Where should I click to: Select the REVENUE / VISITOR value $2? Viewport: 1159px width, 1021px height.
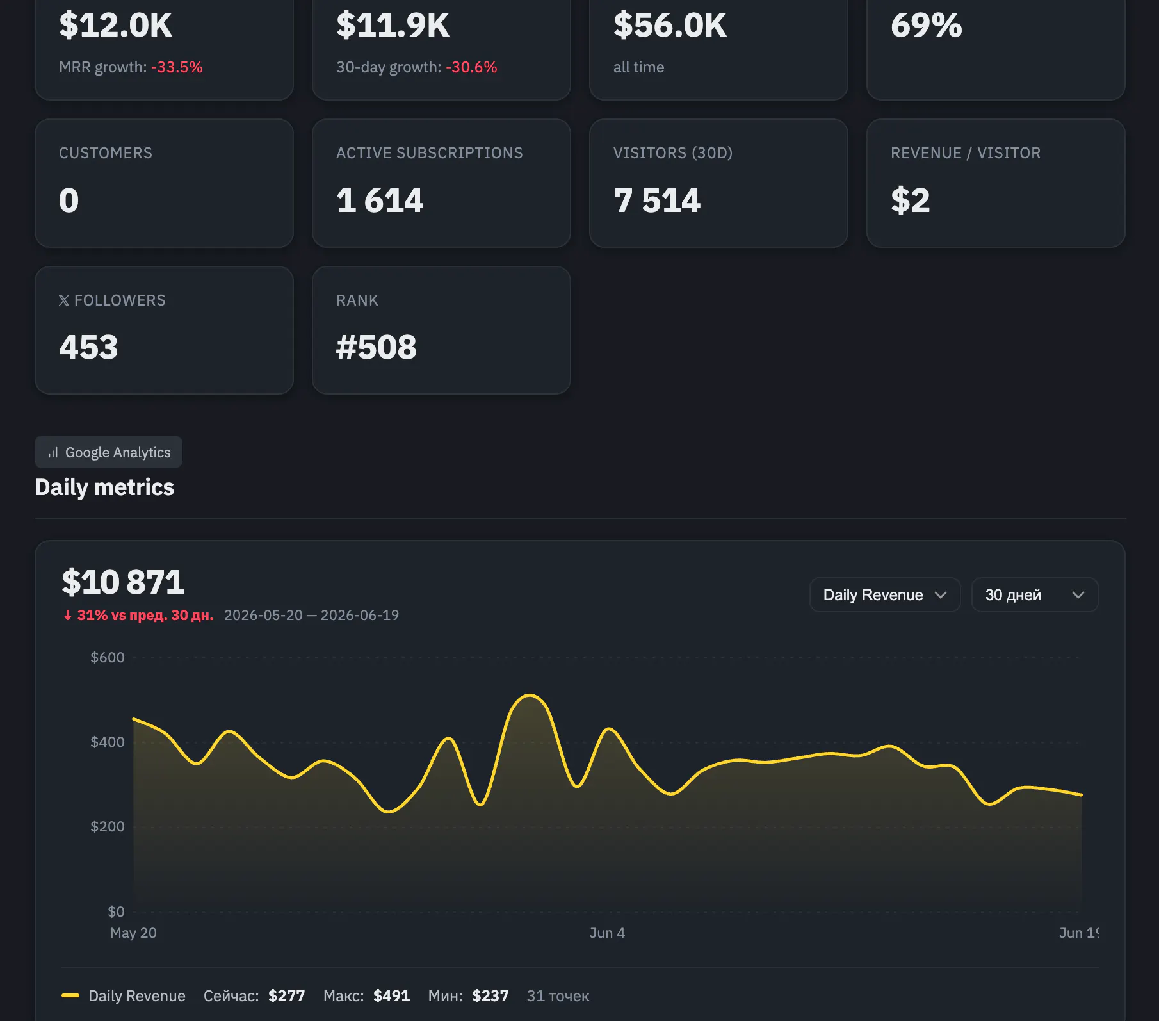point(910,200)
